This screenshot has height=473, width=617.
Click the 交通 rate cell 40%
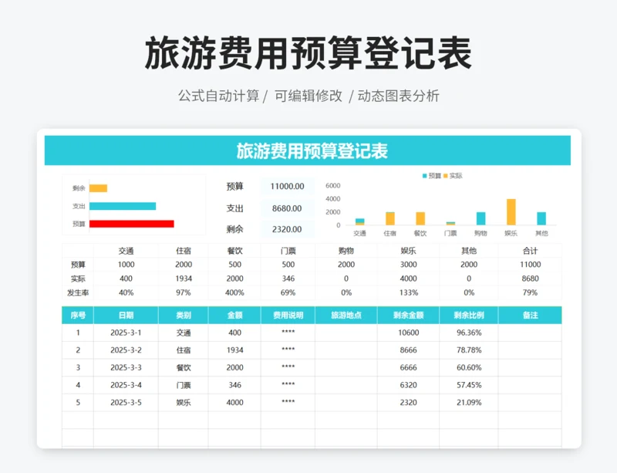[126, 292]
